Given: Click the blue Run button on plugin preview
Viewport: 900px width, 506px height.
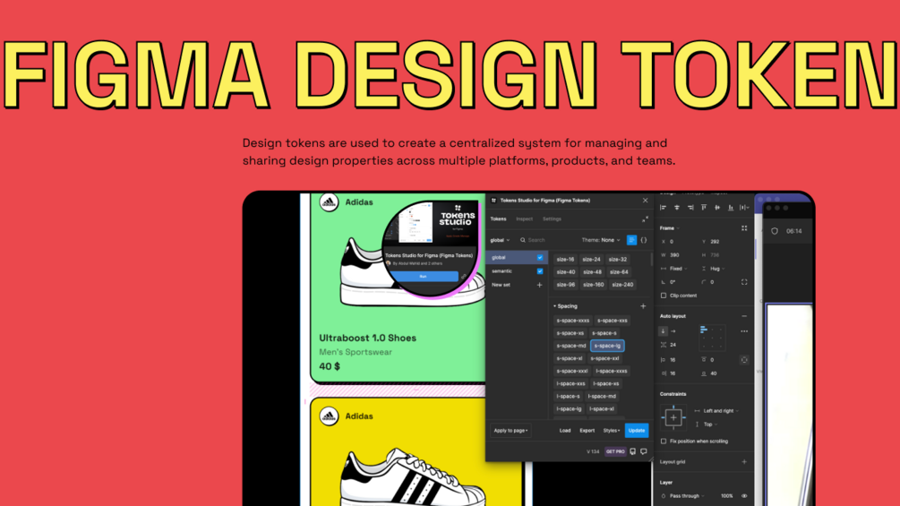Looking at the screenshot, I should pos(423,277).
